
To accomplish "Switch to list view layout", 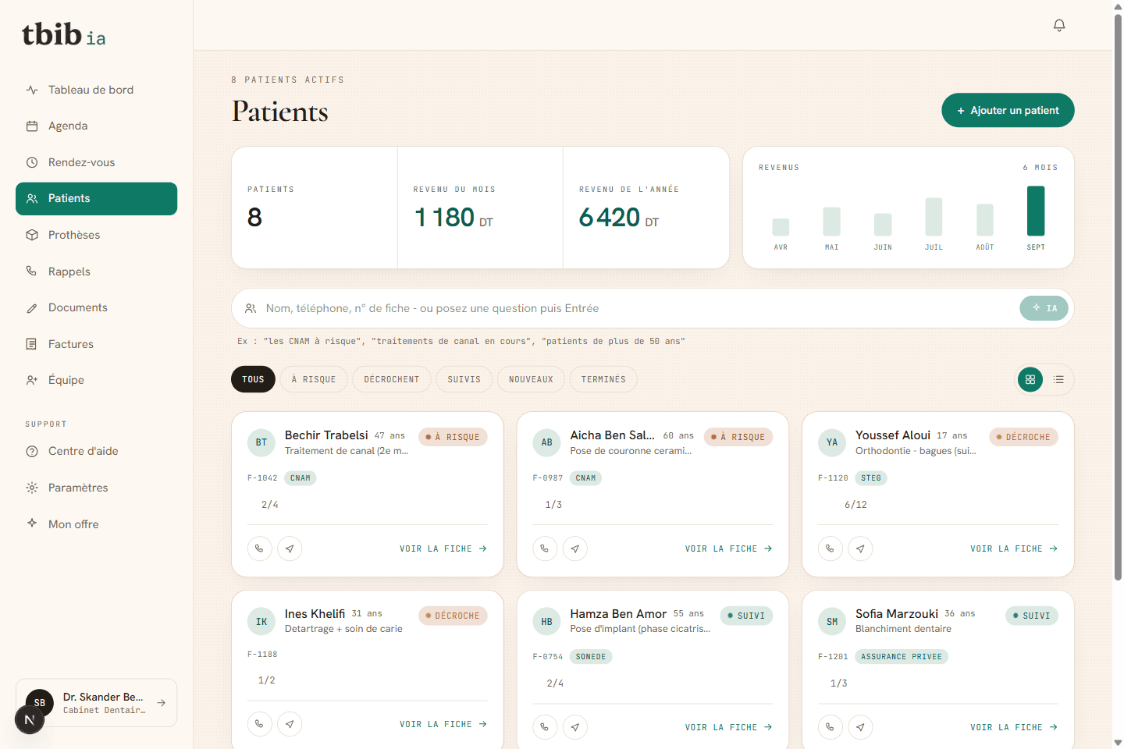I will click(1058, 379).
